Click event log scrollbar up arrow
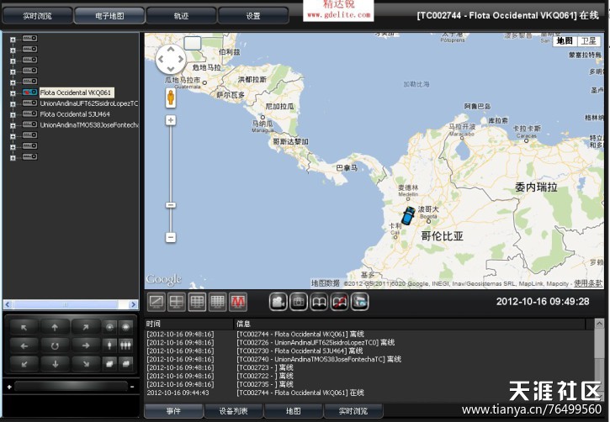Image resolution: width=610 pixels, height=422 pixels. coord(599,324)
